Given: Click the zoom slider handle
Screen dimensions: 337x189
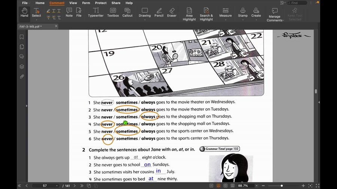Looking at the screenshot, I should 282,186.
